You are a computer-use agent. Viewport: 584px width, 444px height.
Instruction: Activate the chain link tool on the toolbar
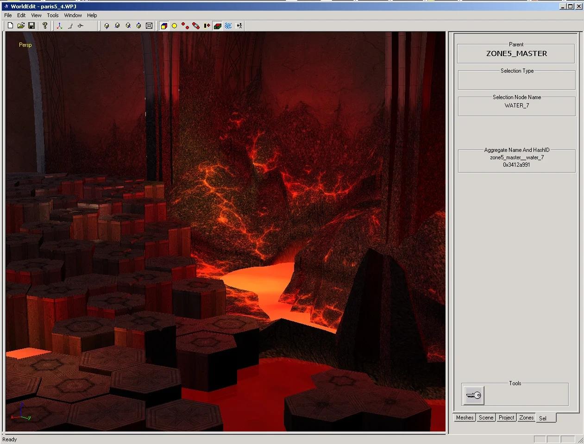click(x=195, y=25)
